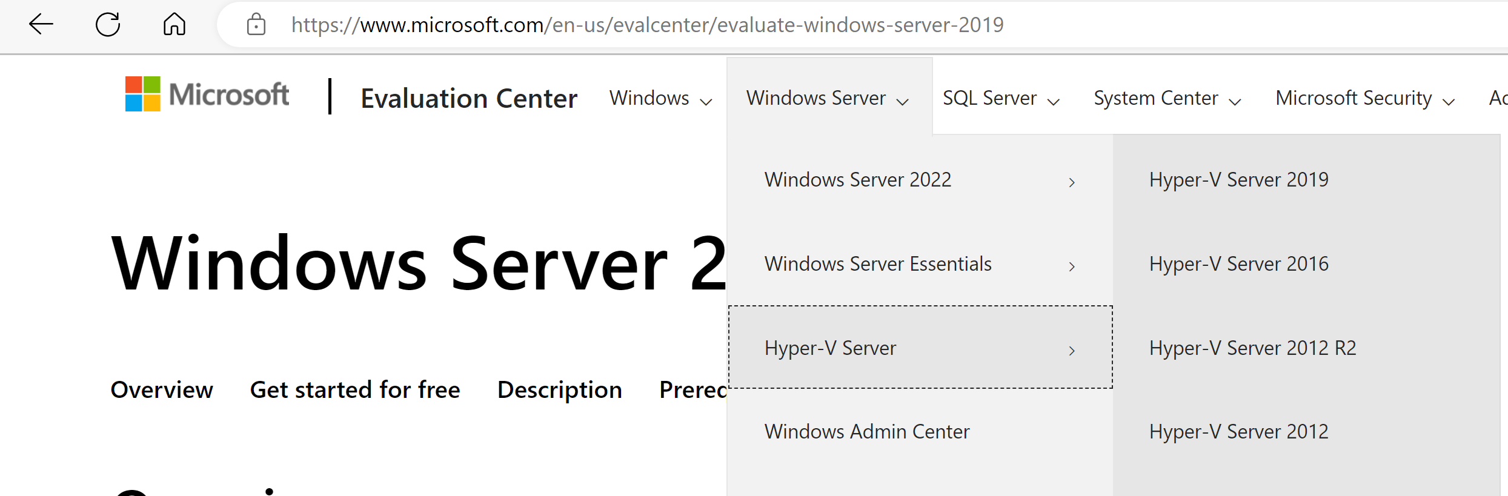Click chevron next to Windows Server Essentials

(1072, 266)
